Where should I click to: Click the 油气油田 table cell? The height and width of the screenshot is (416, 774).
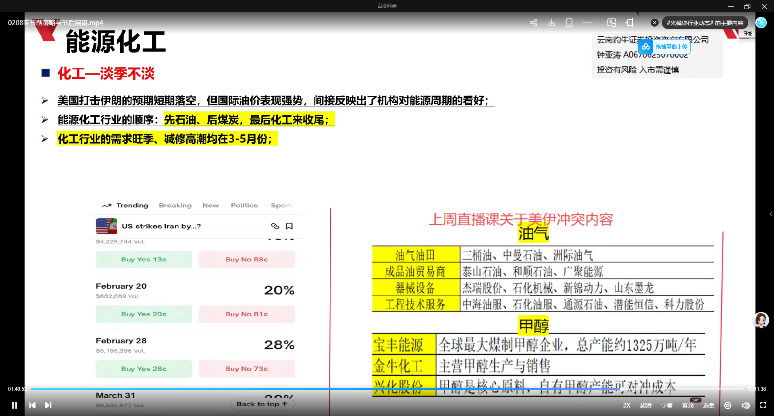415,255
